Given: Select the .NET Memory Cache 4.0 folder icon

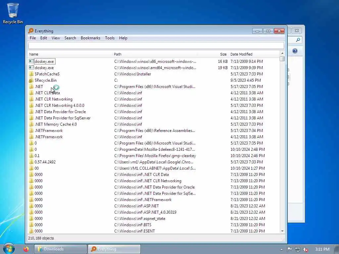Looking at the screenshot, I should [x=31, y=124].
